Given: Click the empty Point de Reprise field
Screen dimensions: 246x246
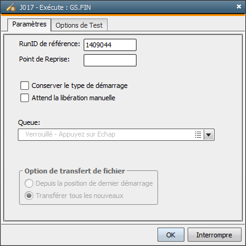Looking at the screenshot, I should click(110, 60).
